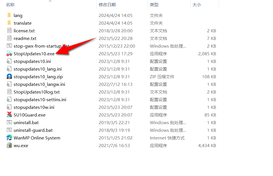The height and width of the screenshot is (176, 273).
Task: Click the license.txt file name
Action: pyautogui.click(x=24, y=31)
